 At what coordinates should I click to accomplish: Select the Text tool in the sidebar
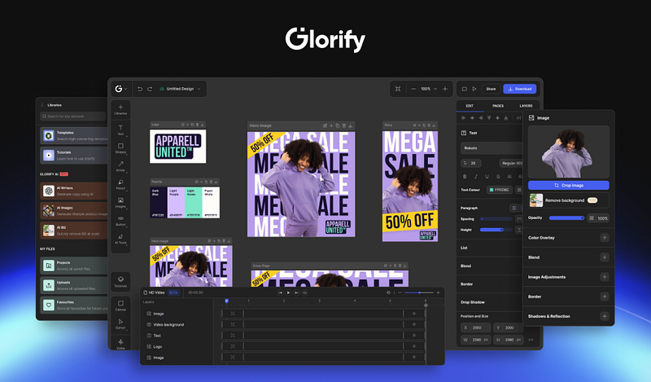(x=120, y=130)
